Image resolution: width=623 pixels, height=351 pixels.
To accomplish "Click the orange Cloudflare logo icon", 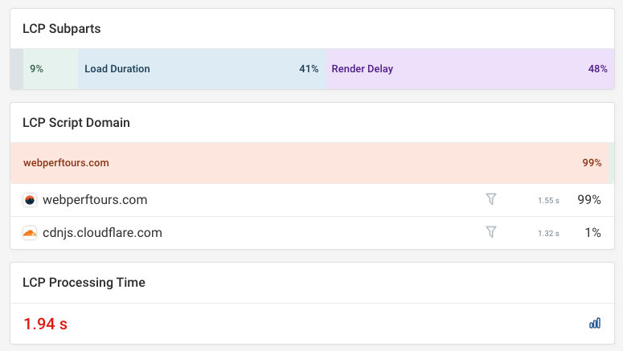I will (30, 233).
